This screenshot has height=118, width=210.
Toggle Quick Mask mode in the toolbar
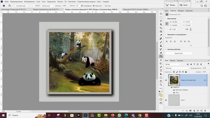tap(161, 100)
